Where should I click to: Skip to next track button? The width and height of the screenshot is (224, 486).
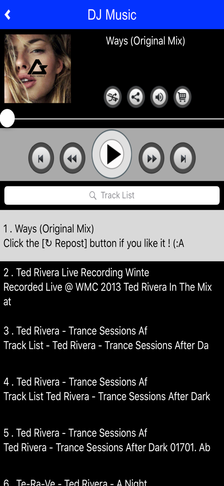click(x=183, y=158)
